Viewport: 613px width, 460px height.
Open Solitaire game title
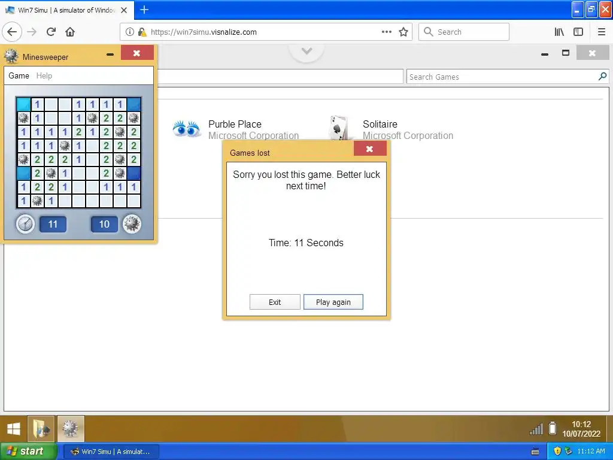point(380,124)
